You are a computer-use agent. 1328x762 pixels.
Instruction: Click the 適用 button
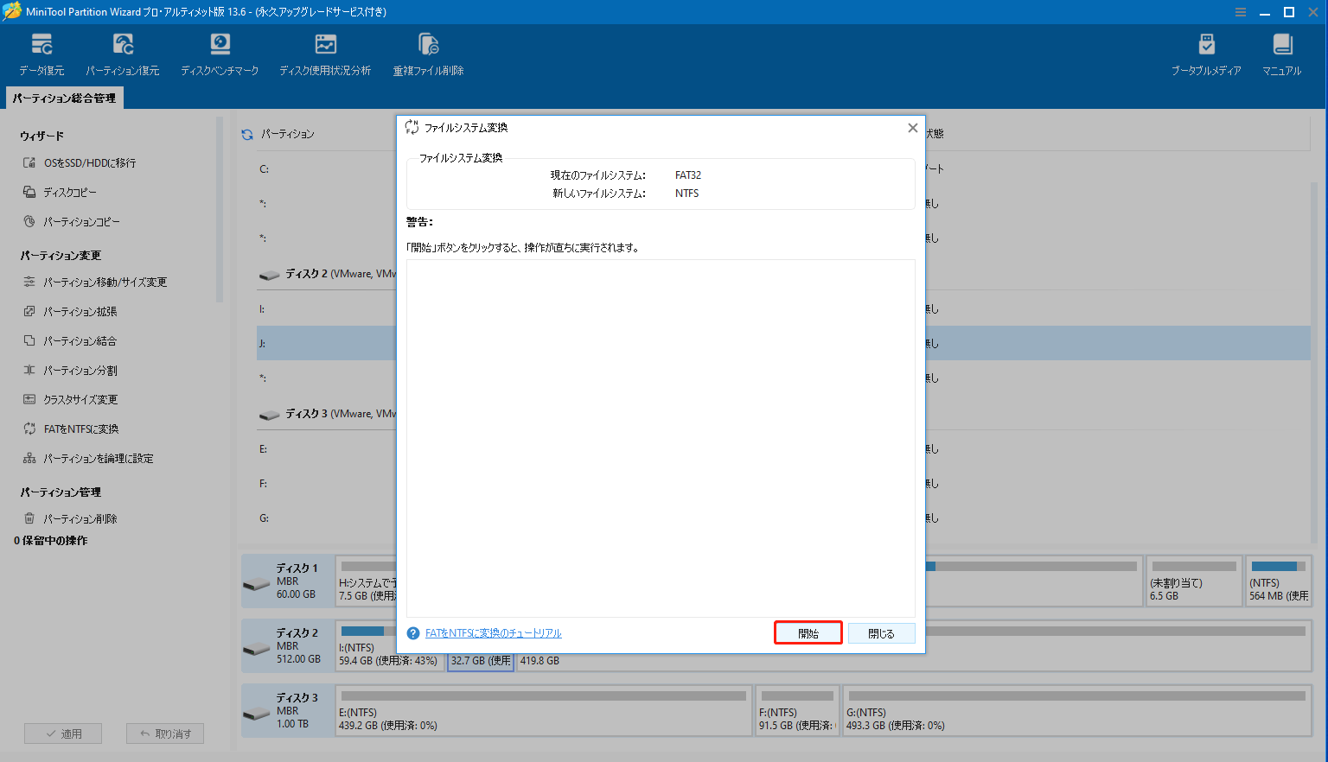point(63,733)
